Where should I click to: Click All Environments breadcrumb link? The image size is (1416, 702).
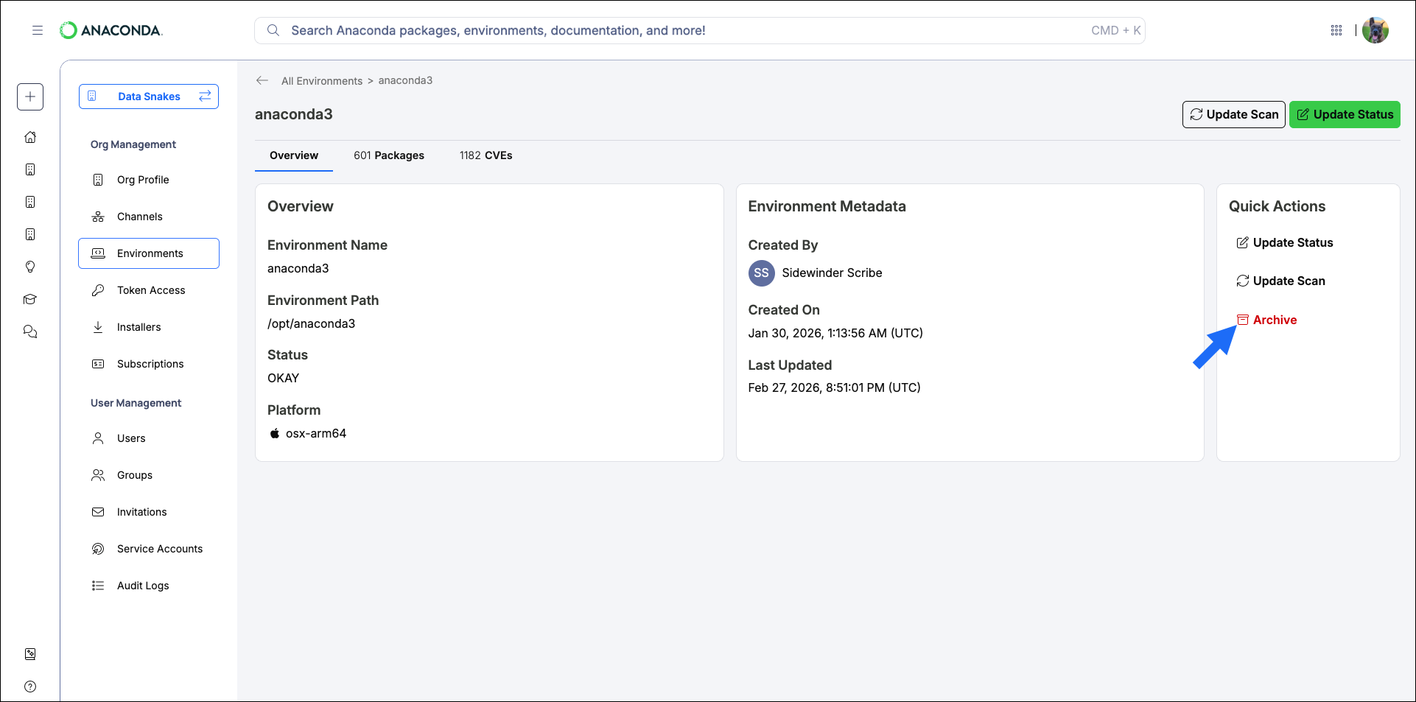click(x=322, y=81)
